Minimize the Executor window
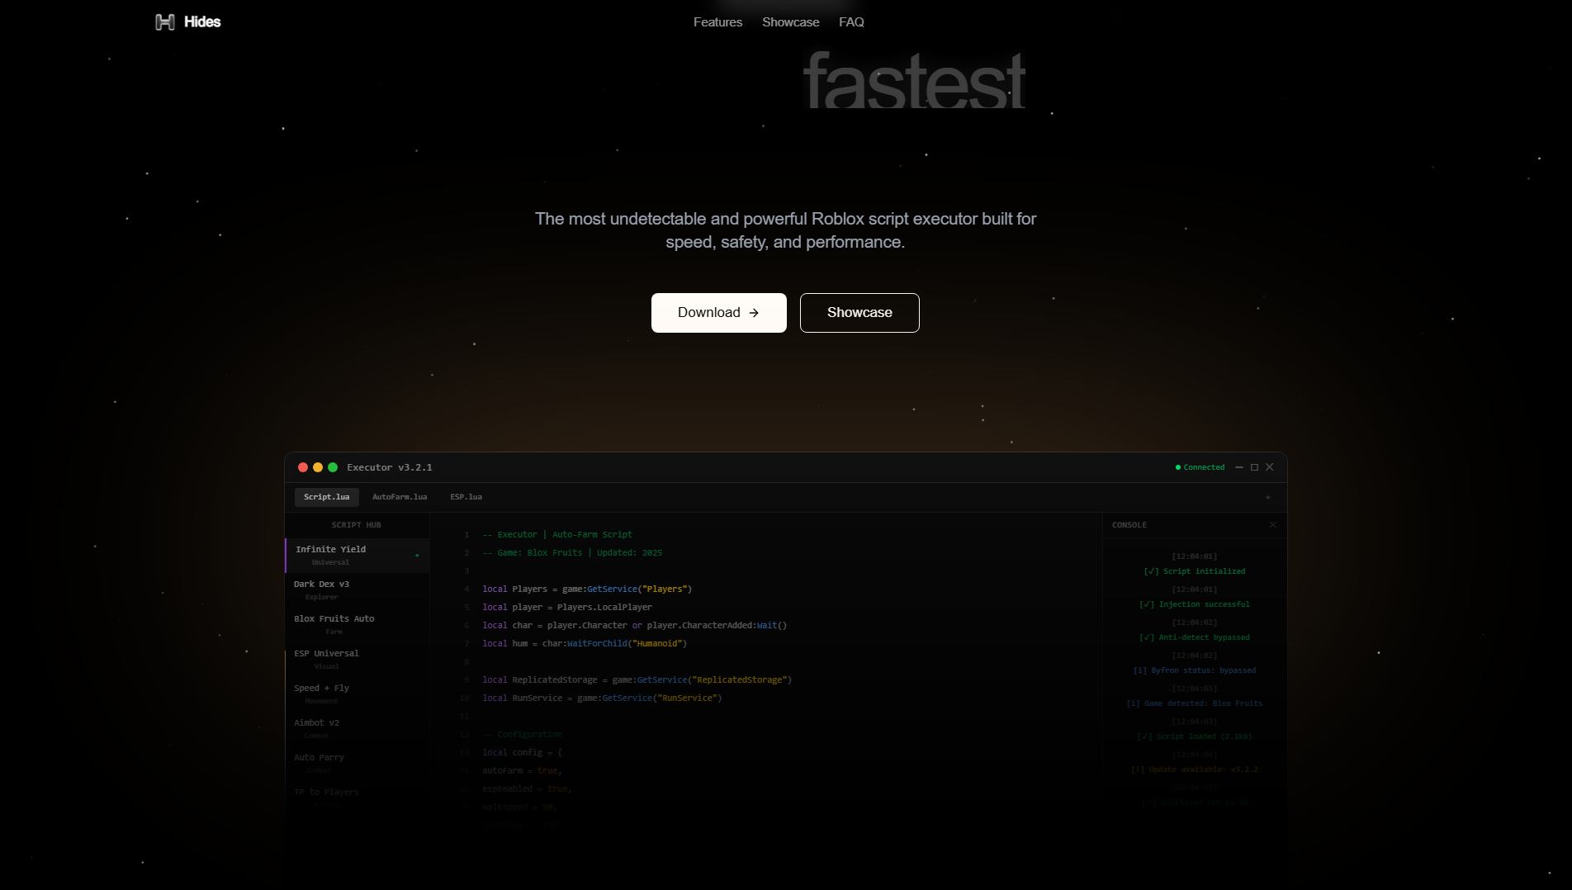 point(1238,467)
